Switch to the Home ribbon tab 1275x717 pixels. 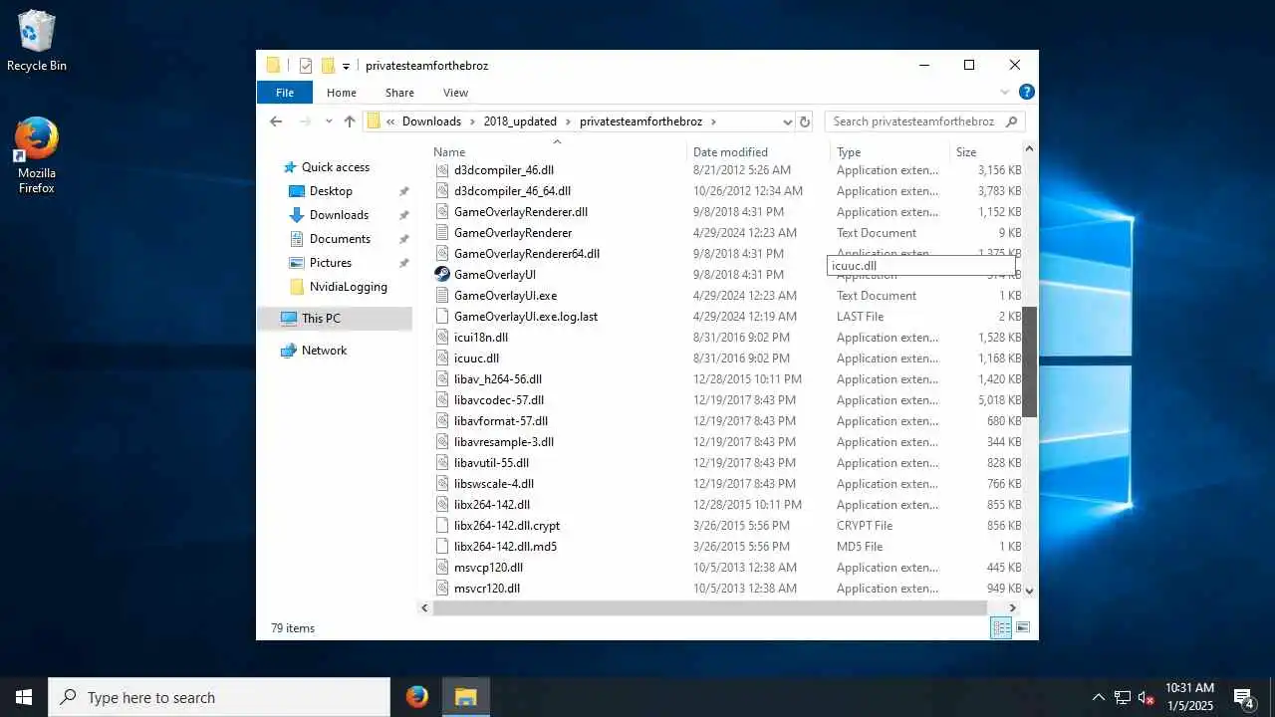(x=342, y=93)
